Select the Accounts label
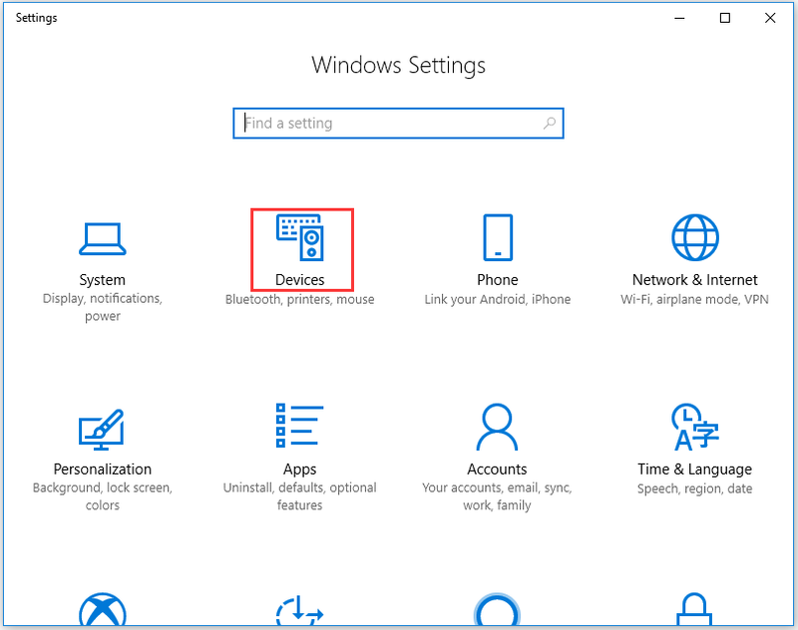This screenshot has width=798, height=630. tap(497, 469)
